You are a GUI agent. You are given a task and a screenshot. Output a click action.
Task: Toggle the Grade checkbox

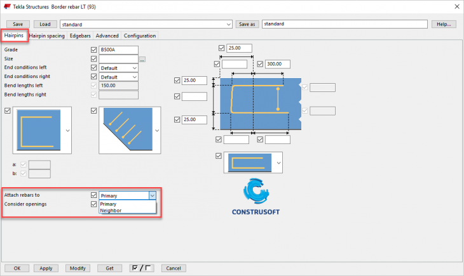pyautogui.click(x=94, y=49)
